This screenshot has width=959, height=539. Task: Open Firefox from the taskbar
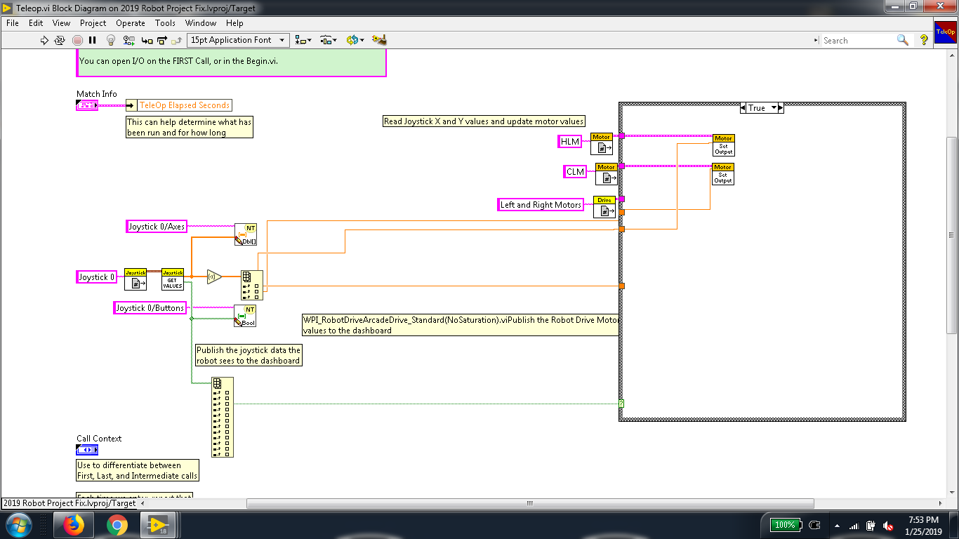click(73, 525)
